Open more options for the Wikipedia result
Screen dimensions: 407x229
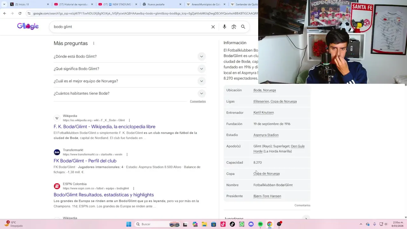click(129, 120)
